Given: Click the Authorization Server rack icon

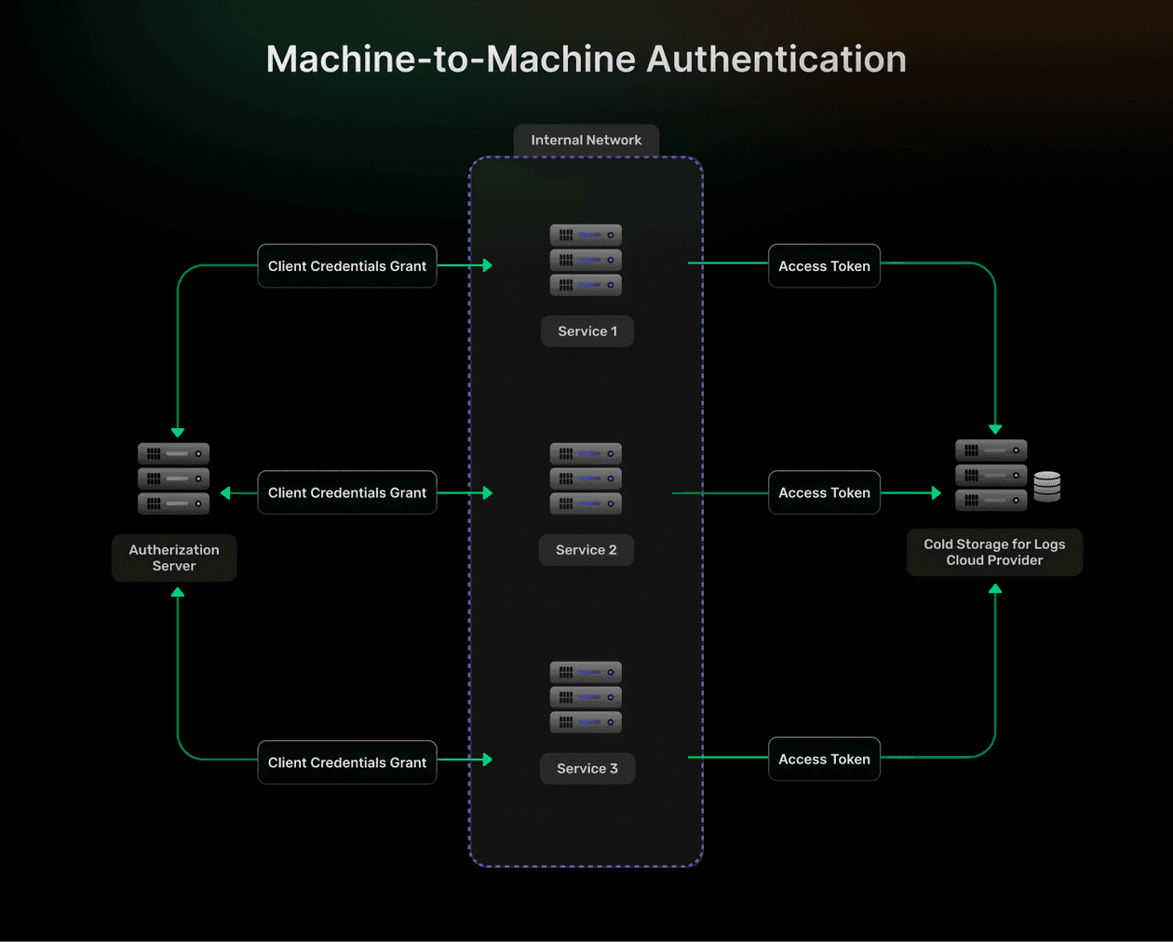Looking at the screenshot, I should tap(173, 479).
